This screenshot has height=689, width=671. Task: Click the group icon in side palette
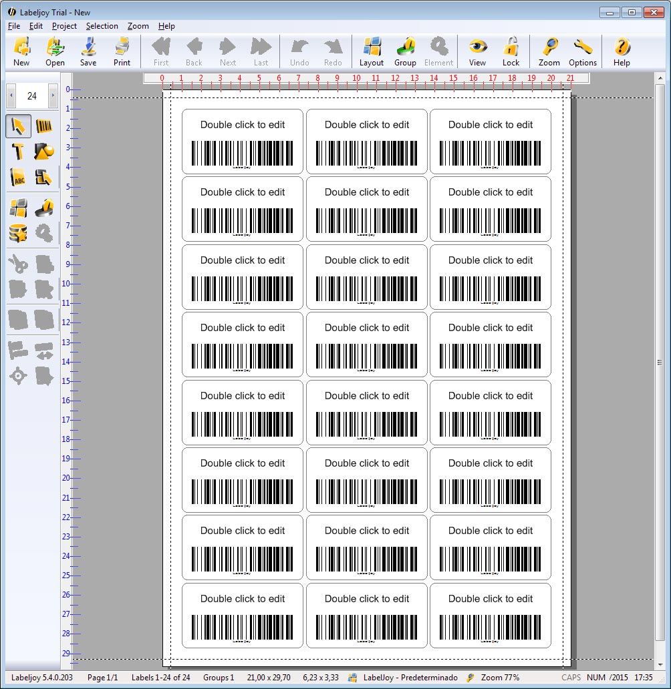44,208
